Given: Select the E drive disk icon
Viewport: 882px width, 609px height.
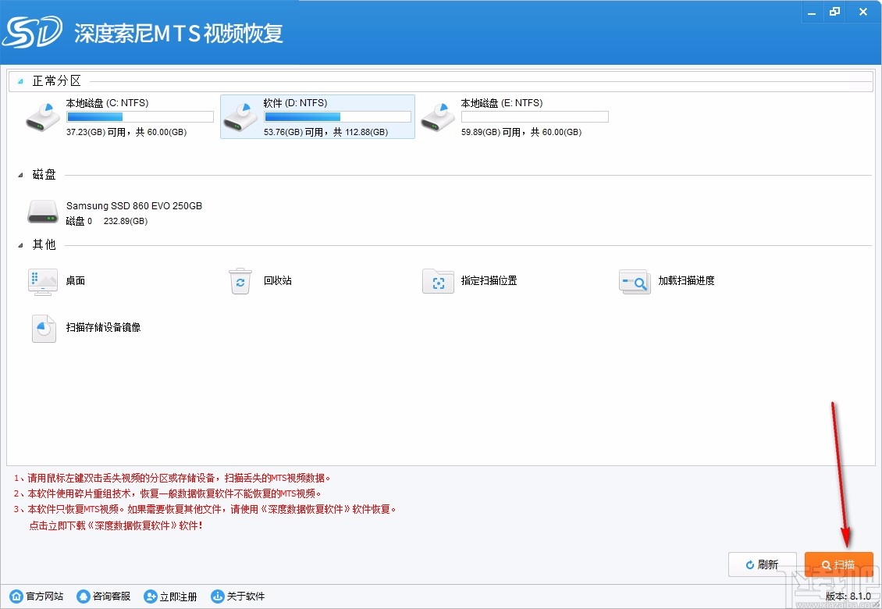Looking at the screenshot, I should click(x=437, y=117).
